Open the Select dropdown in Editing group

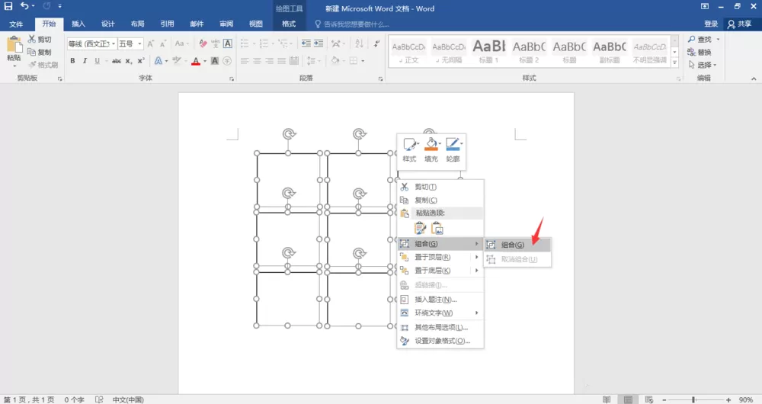[x=703, y=65]
